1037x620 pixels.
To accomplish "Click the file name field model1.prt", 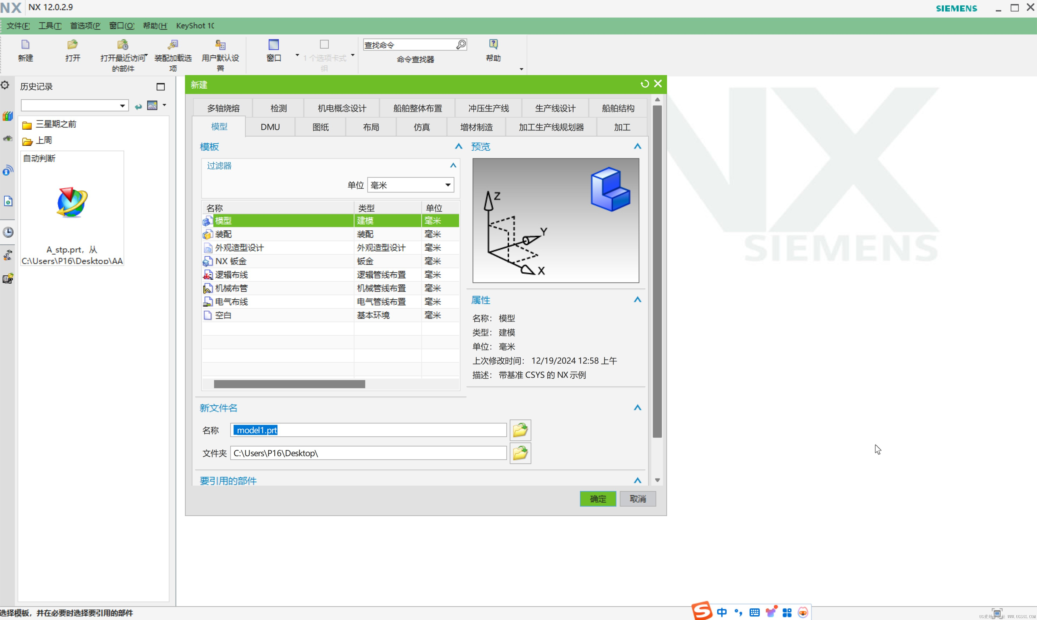I will tap(368, 430).
